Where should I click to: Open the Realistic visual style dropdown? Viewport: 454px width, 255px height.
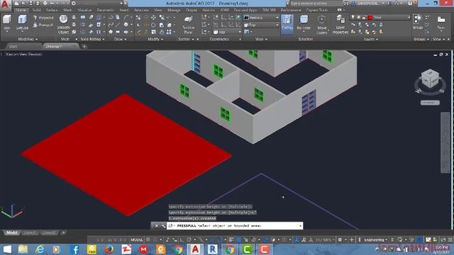point(262,18)
